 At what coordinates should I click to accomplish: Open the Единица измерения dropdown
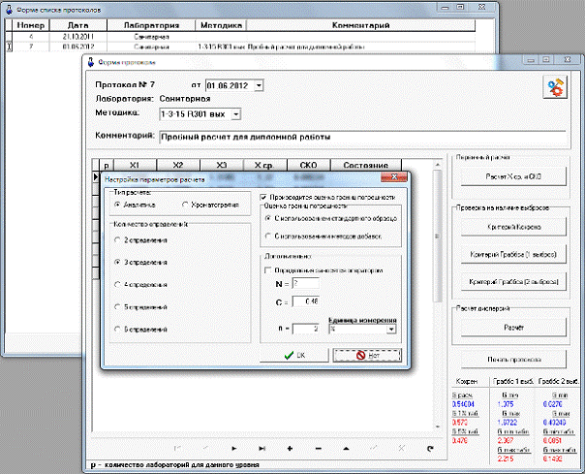[391, 329]
